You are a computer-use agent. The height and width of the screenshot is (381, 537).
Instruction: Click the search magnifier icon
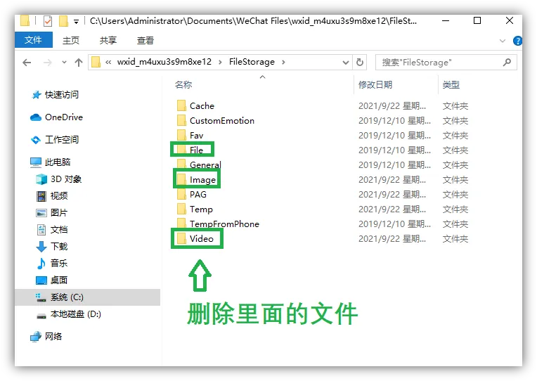point(507,62)
